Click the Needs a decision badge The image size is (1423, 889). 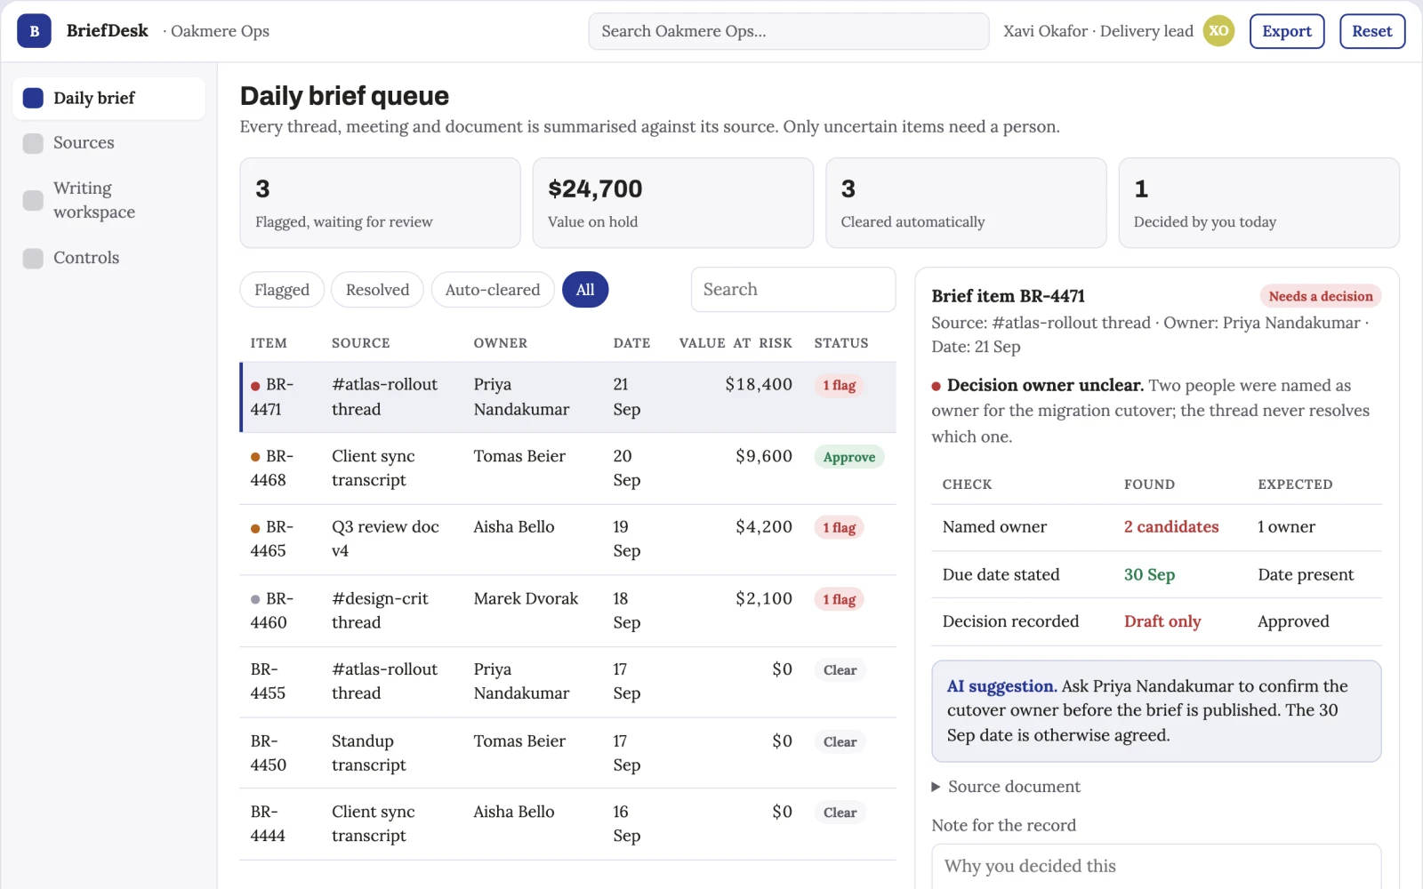tap(1321, 296)
